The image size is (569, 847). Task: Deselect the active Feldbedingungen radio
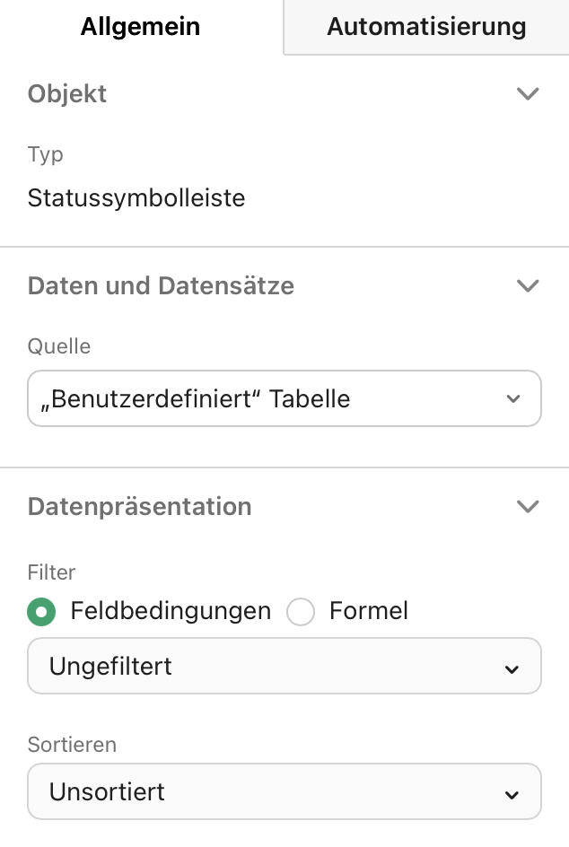coord(41,611)
